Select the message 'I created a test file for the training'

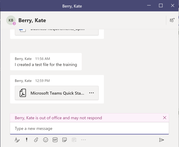click(46, 65)
